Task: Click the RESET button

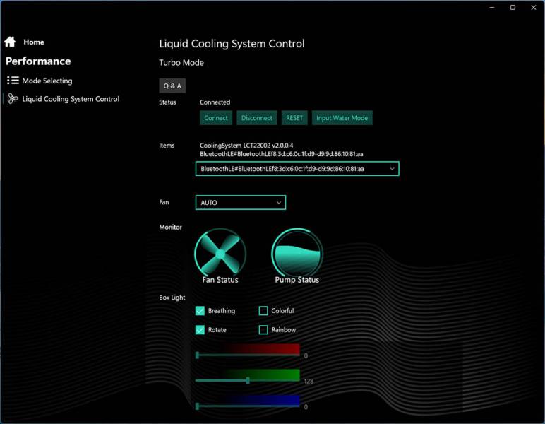Action: [294, 118]
